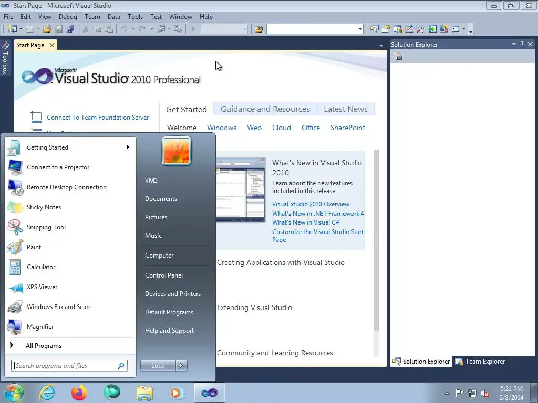538x403 pixels.
Task: Click the Visual Studio taskbar button
Action: [209, 393]
